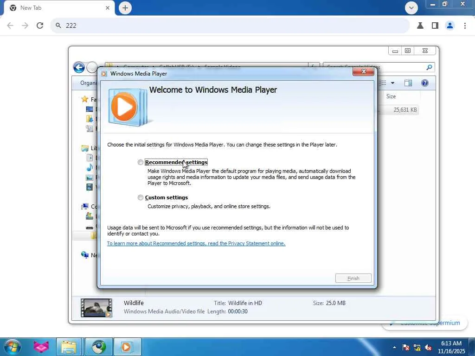Image resolution: width=475 pixels, height=356 pixels.
Task: Open the tab search dropdown chevron
Action: 411,8
